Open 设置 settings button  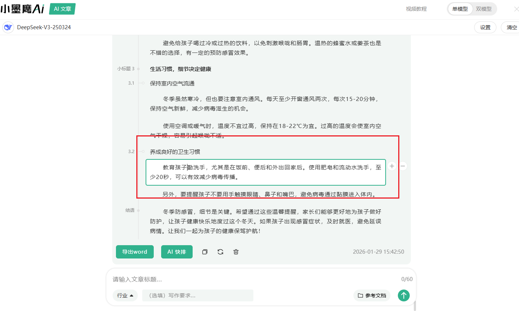coord(485,27)
